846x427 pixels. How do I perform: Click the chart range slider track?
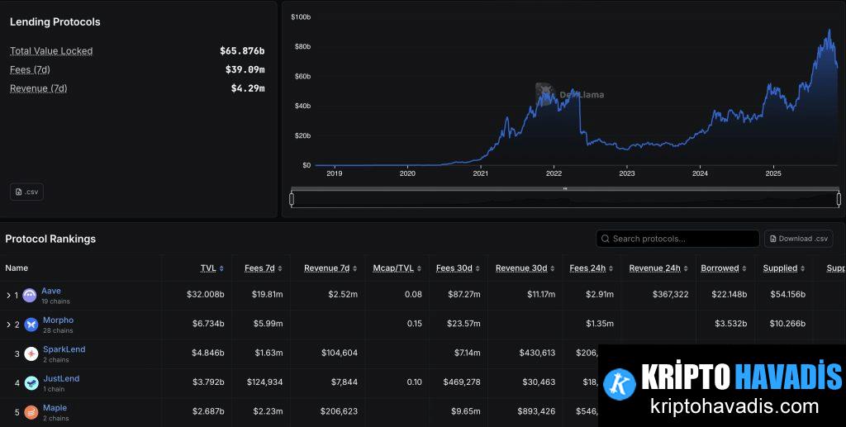click(565, 200)
